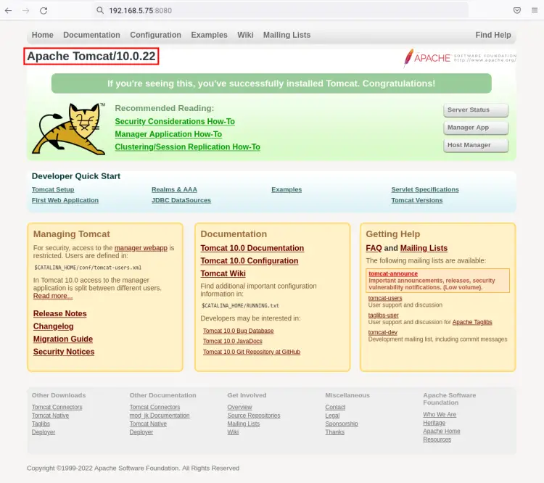Open Release Notes link
Image resolution: width=544 pixels, height=483 pixels.
point(59,314)
